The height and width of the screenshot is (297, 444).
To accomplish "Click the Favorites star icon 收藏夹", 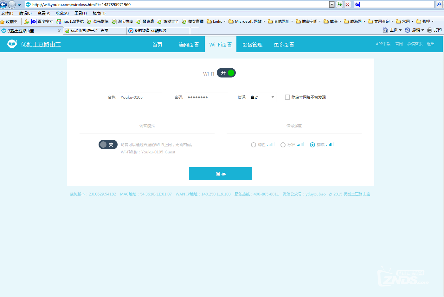I will [9, 22].
